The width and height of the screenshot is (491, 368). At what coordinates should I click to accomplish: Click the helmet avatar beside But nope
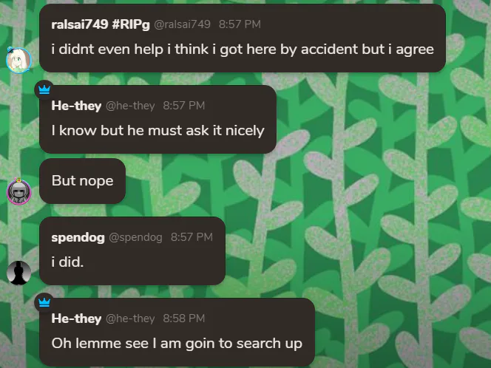18,191
